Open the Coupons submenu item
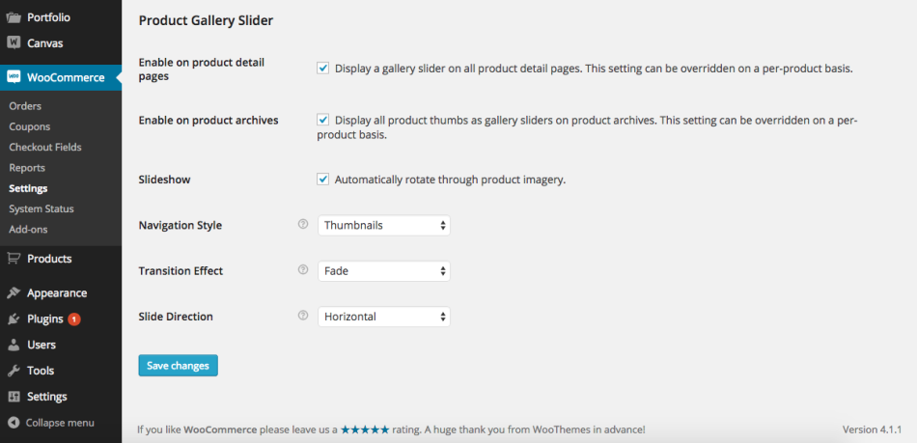This screenshot has width=917, height=443. click(x=30, y=126)
